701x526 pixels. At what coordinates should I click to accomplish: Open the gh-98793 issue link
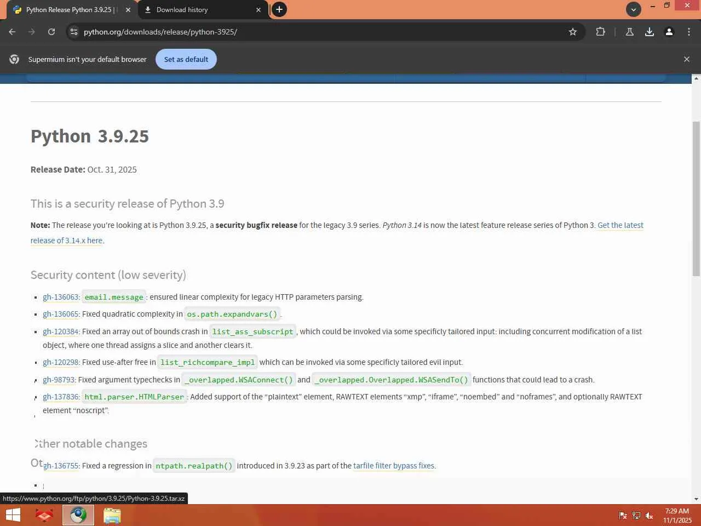(59, 380)
